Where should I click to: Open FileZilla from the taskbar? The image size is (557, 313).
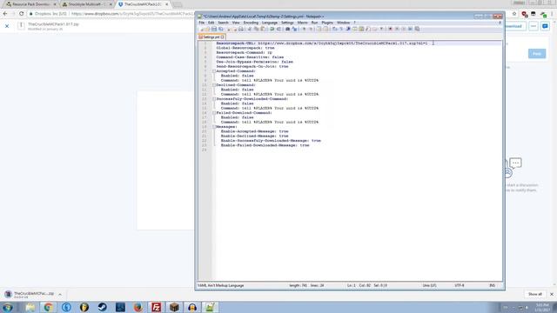pyautogui.click(x=156, y=307)
